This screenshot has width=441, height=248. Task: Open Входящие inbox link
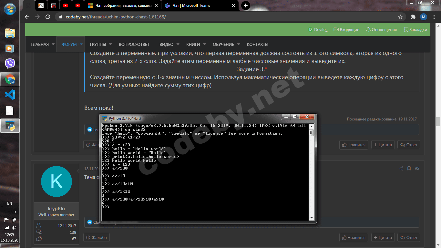pyautogui.click(x=346, y=29)
